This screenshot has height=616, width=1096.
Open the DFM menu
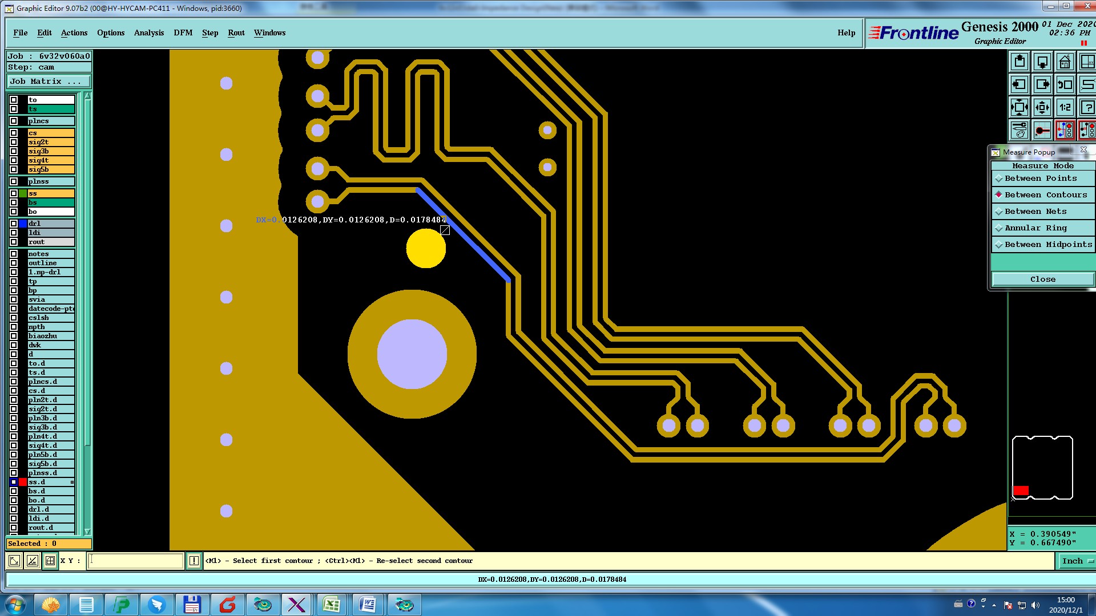(183, 33)
